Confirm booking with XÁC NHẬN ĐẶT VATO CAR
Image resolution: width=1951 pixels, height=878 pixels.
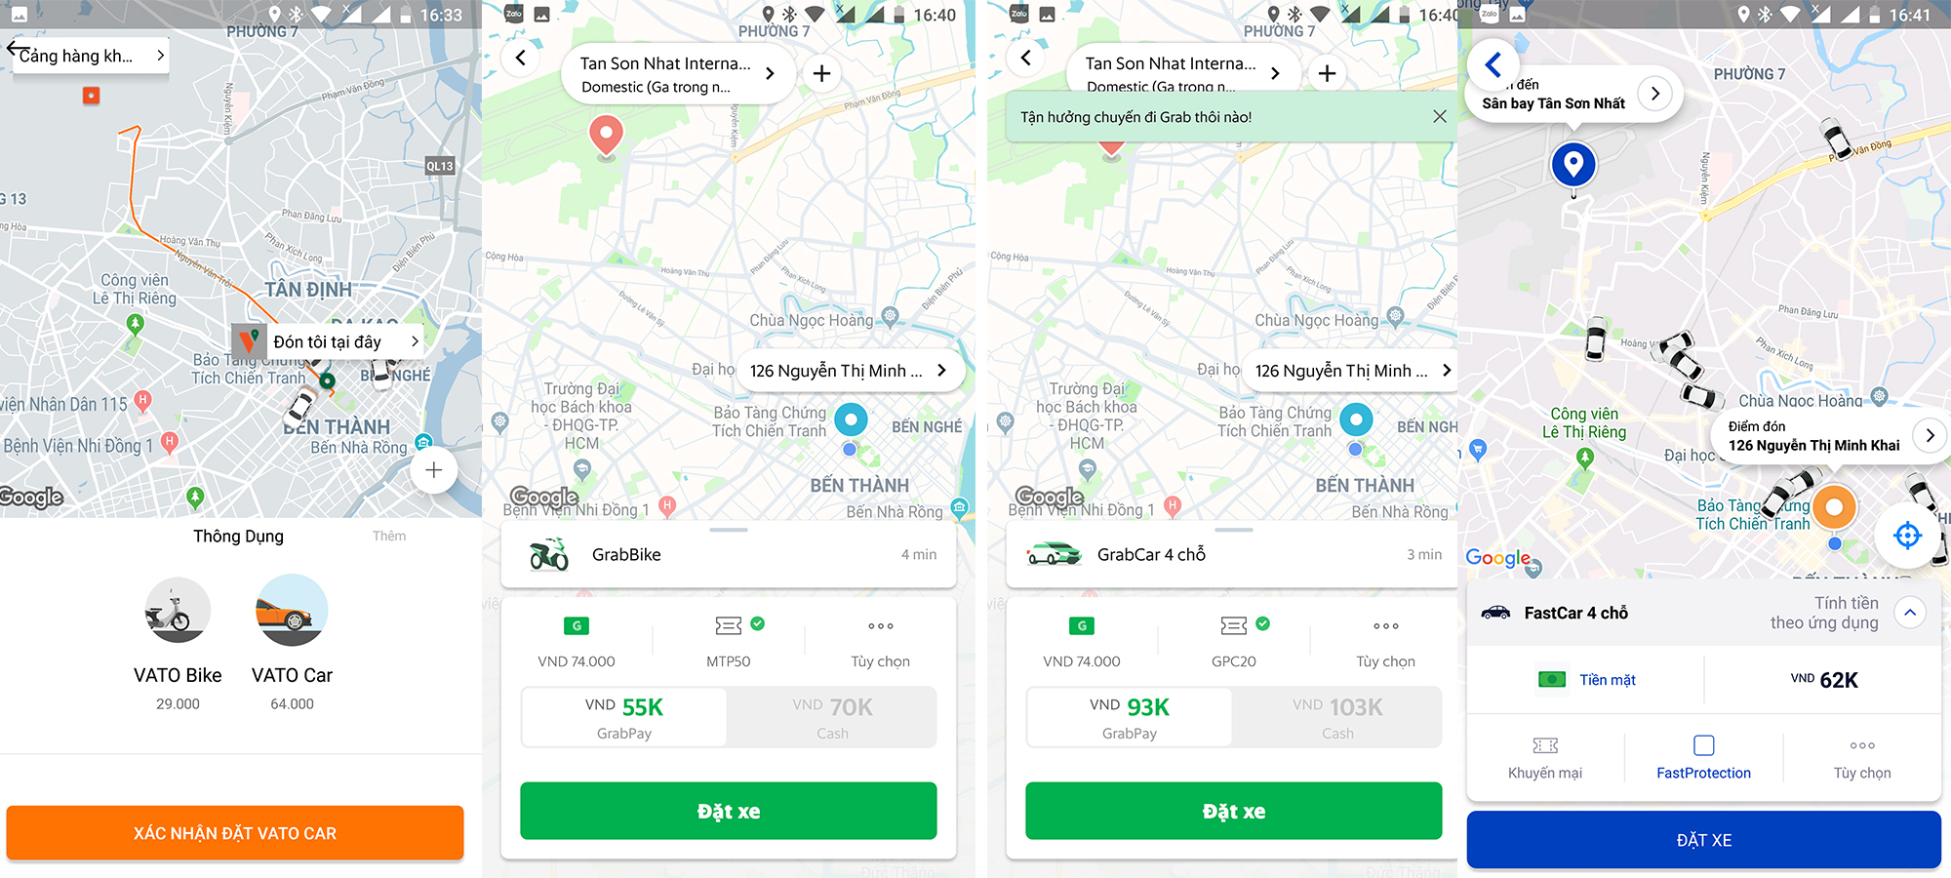pos(235,833)
